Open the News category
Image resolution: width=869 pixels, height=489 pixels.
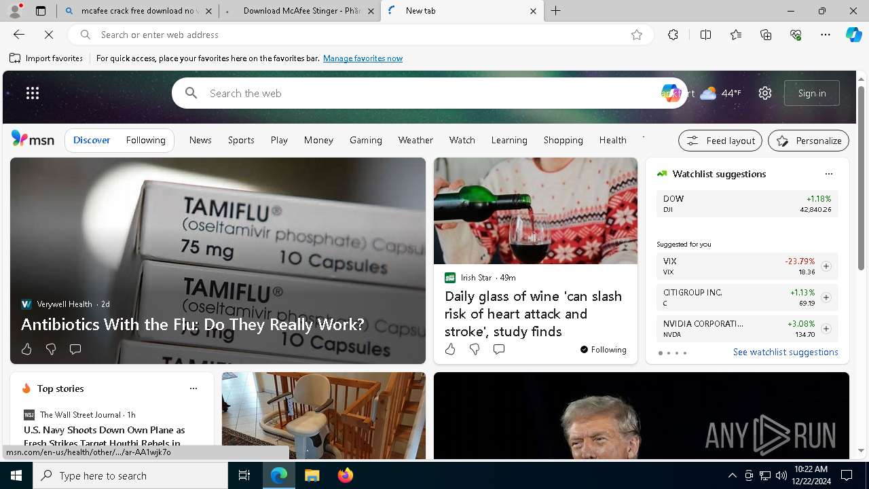[200, 140]
